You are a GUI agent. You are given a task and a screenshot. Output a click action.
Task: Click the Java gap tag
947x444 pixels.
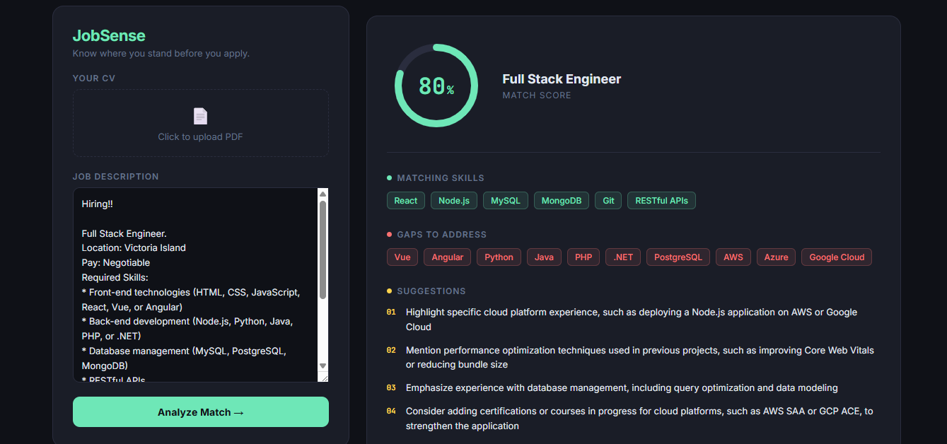click(x=545, y=257)
